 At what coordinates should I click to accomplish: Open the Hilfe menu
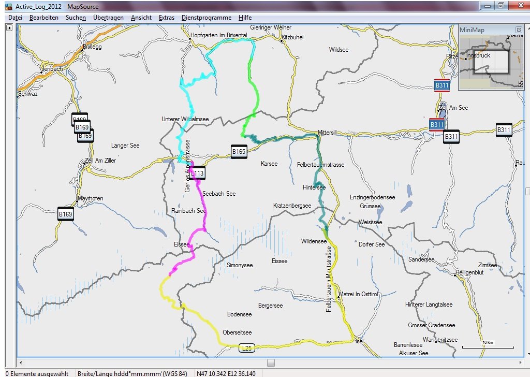245,18
